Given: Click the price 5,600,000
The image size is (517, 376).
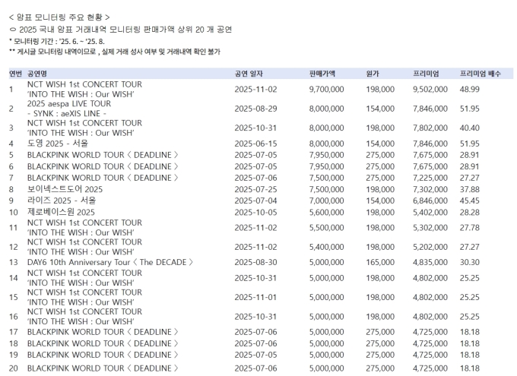Looking at the screenshot, I should coord(326,213).
